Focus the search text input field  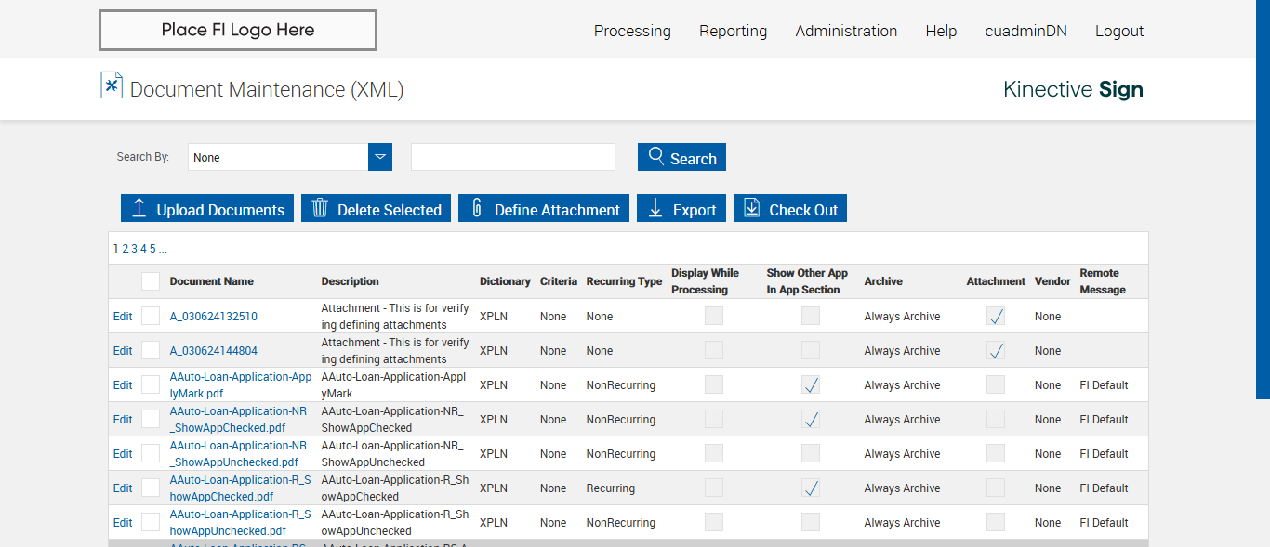tap(513, 157)
